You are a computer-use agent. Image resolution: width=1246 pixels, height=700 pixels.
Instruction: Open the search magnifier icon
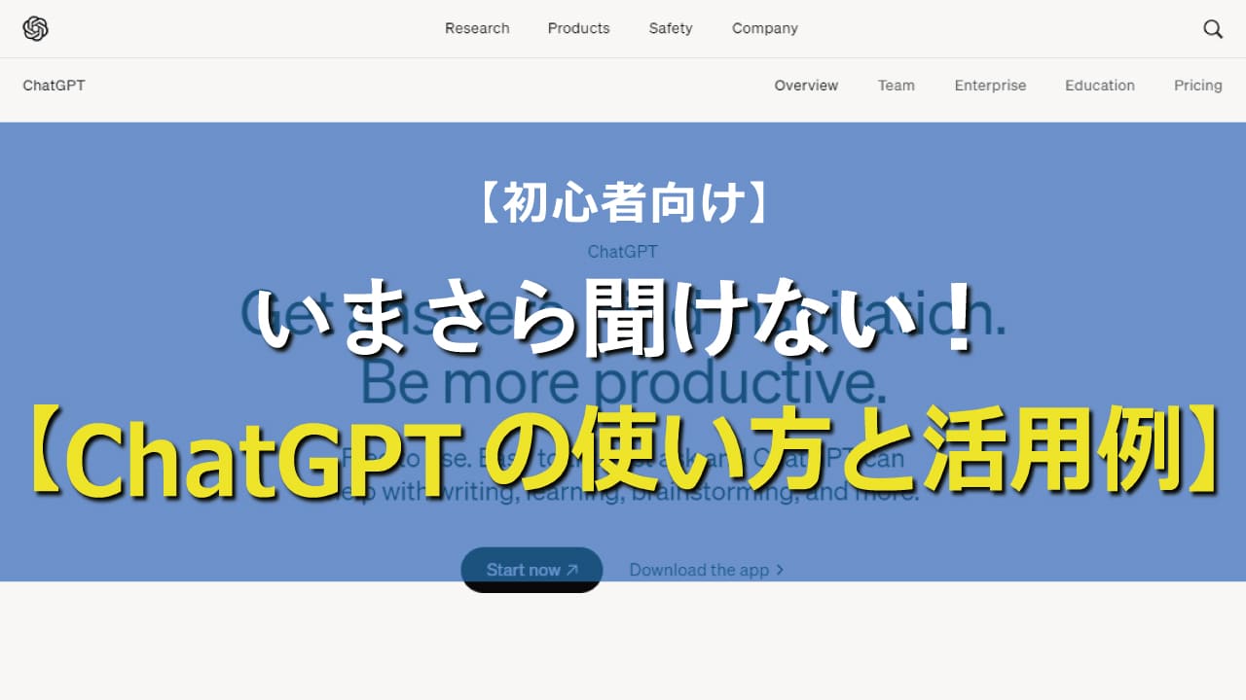(1213, 29)
